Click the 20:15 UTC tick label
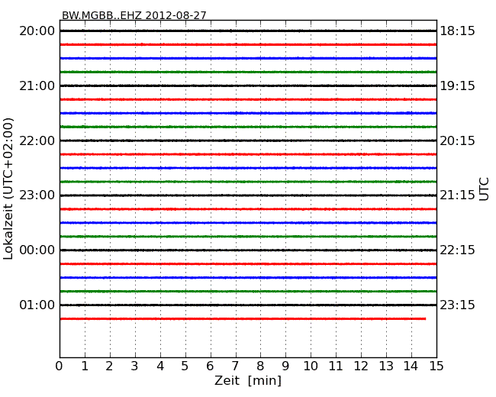The image size is (496, 397). tap(457, 140)
